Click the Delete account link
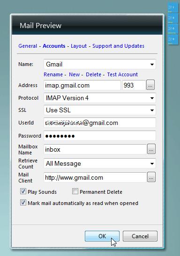 (93, 74)
